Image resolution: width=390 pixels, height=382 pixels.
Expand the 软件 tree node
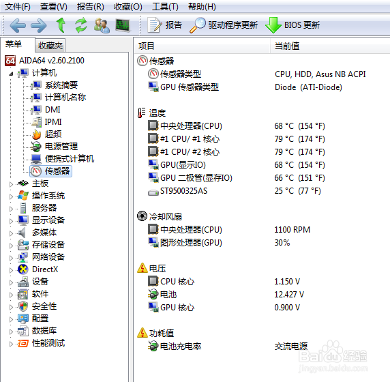[11, 295]
